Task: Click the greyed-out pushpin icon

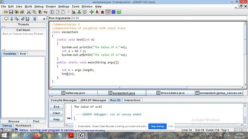Action: pos(68,12)
